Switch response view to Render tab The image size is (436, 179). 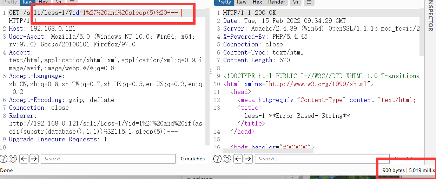(x=277, y=2)
